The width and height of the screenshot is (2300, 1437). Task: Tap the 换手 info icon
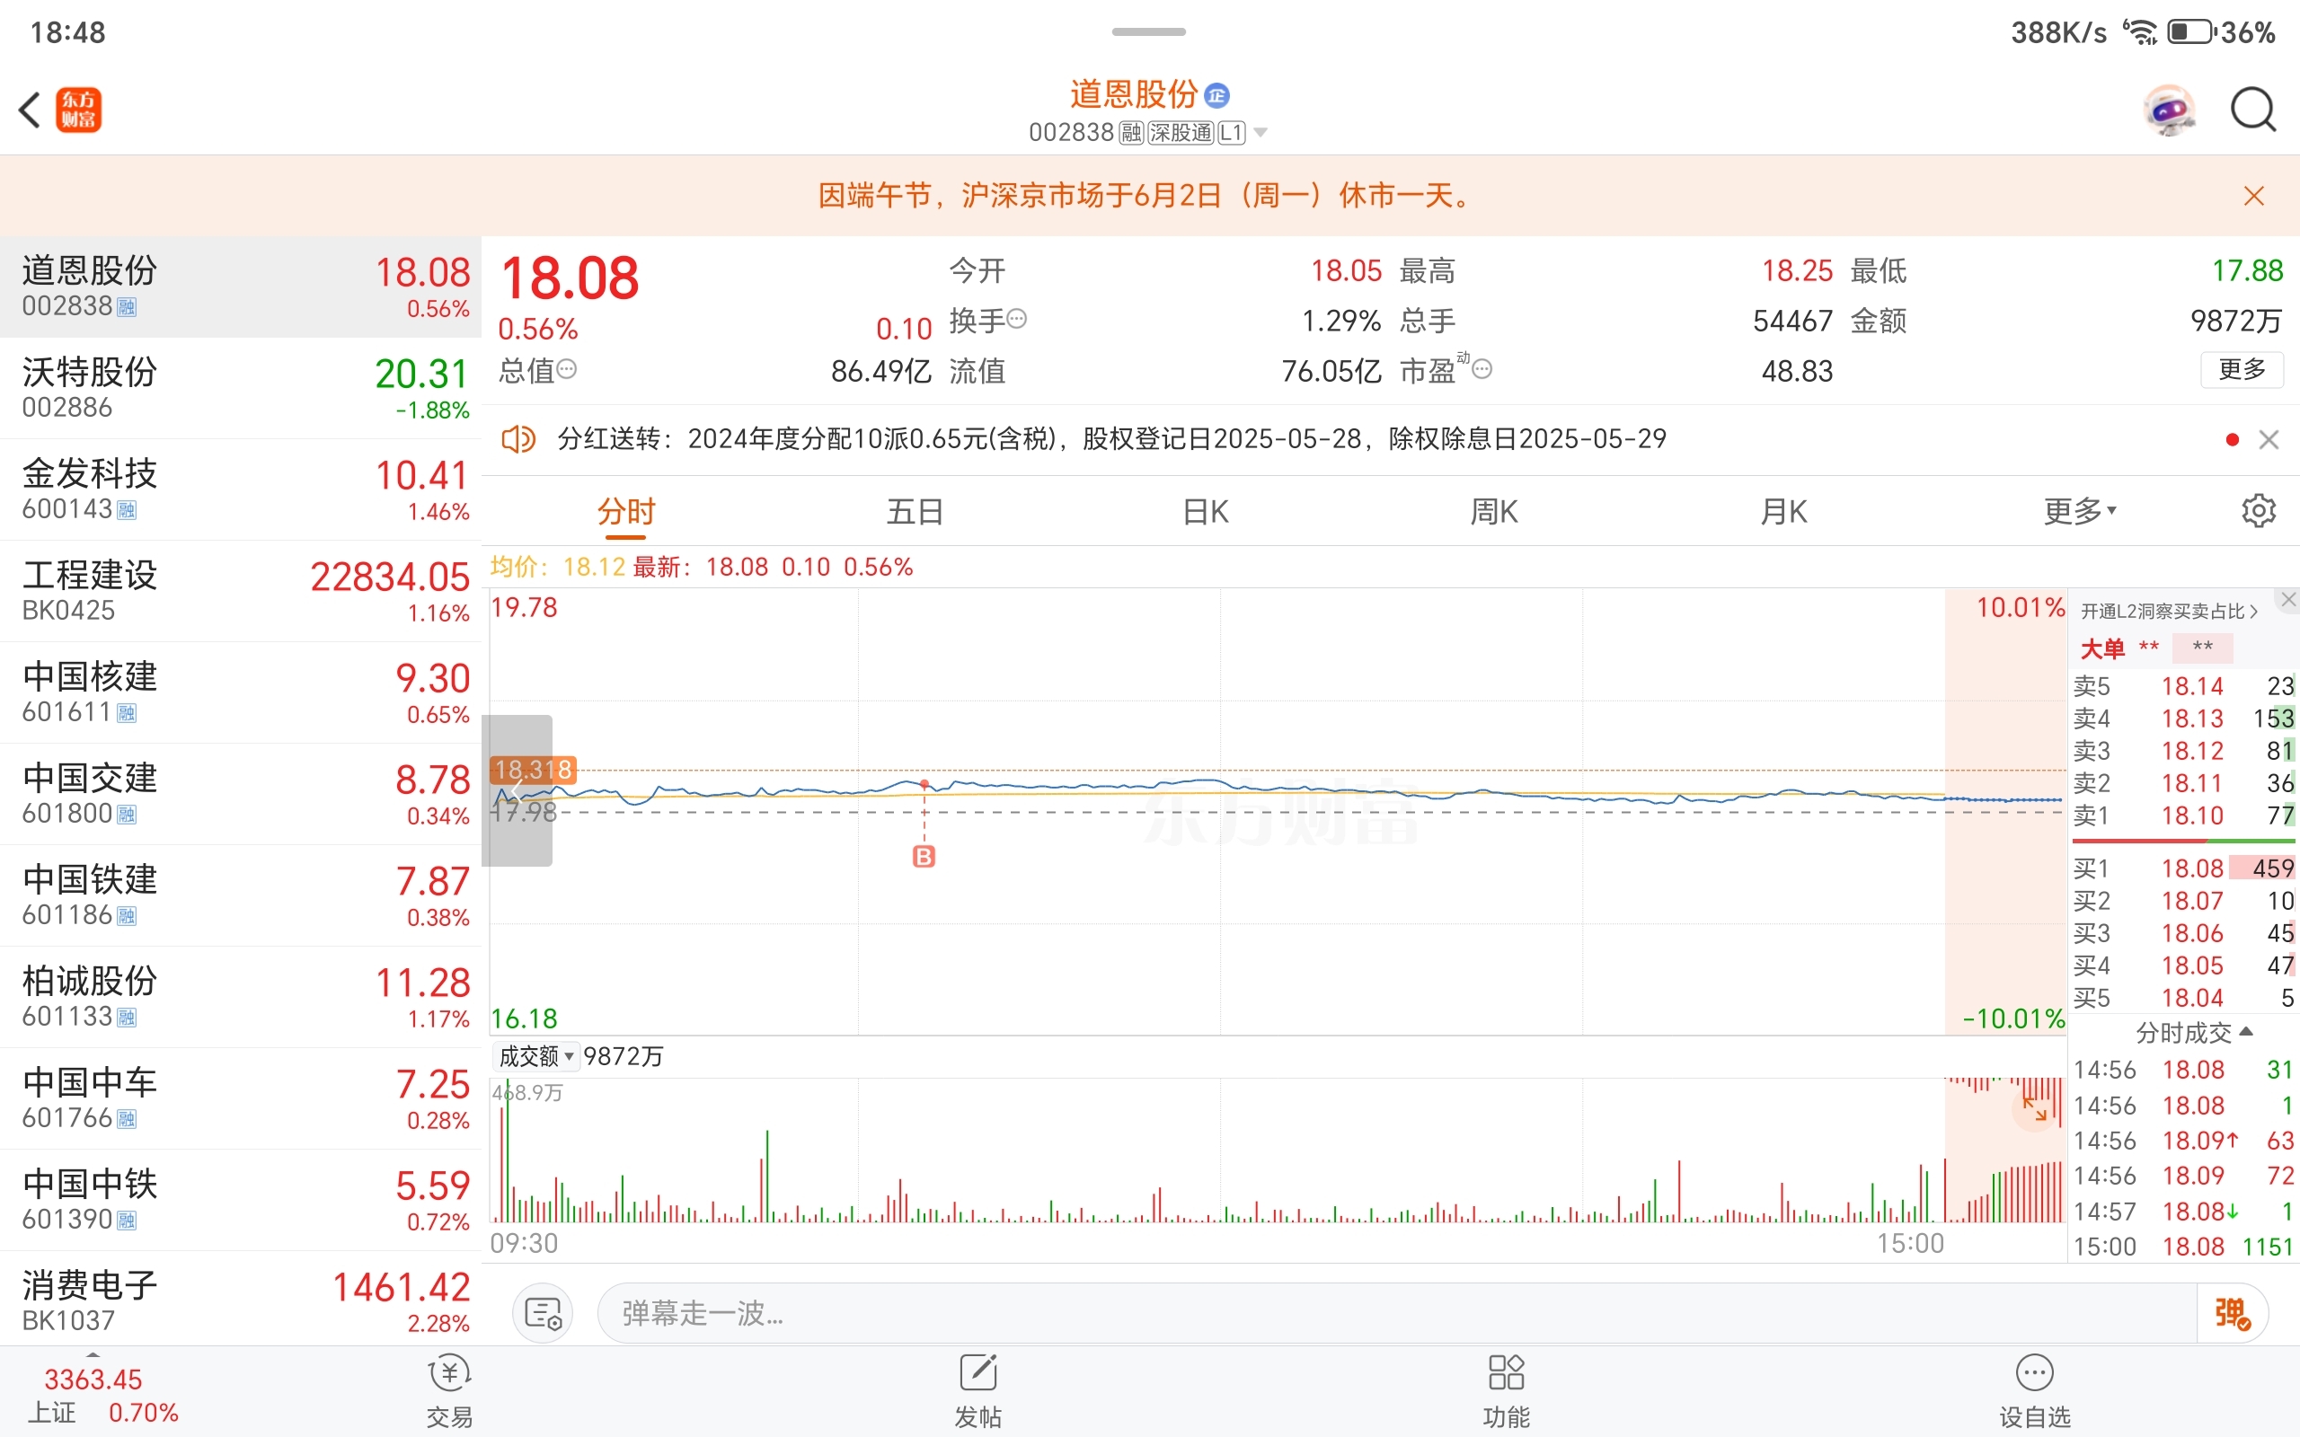coord(1017,318)
